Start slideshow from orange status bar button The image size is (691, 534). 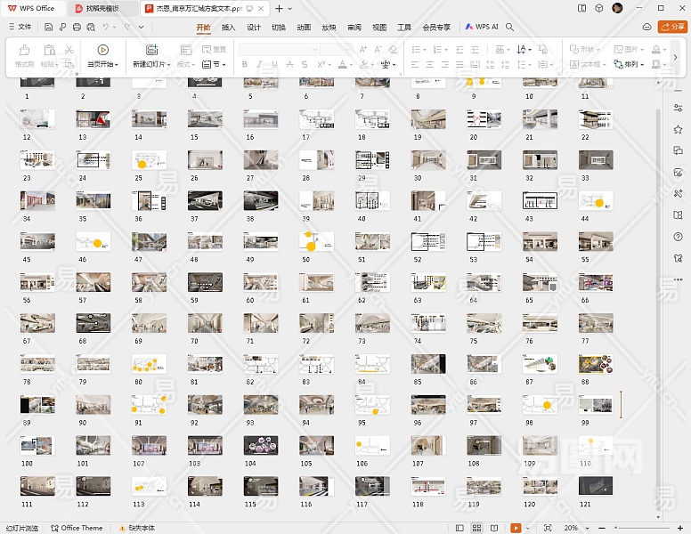[516, 528]
